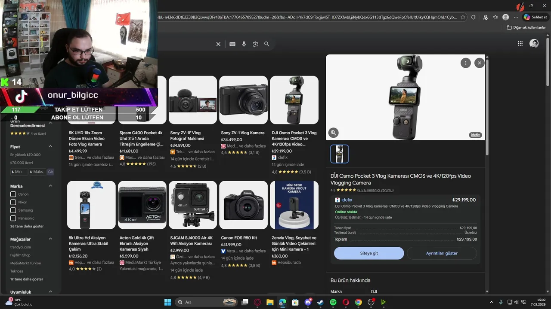Viewport: 551px width, 309px height.
Task: Collapse the Mağazalar filter section
Action: click(x=50, y=239)
